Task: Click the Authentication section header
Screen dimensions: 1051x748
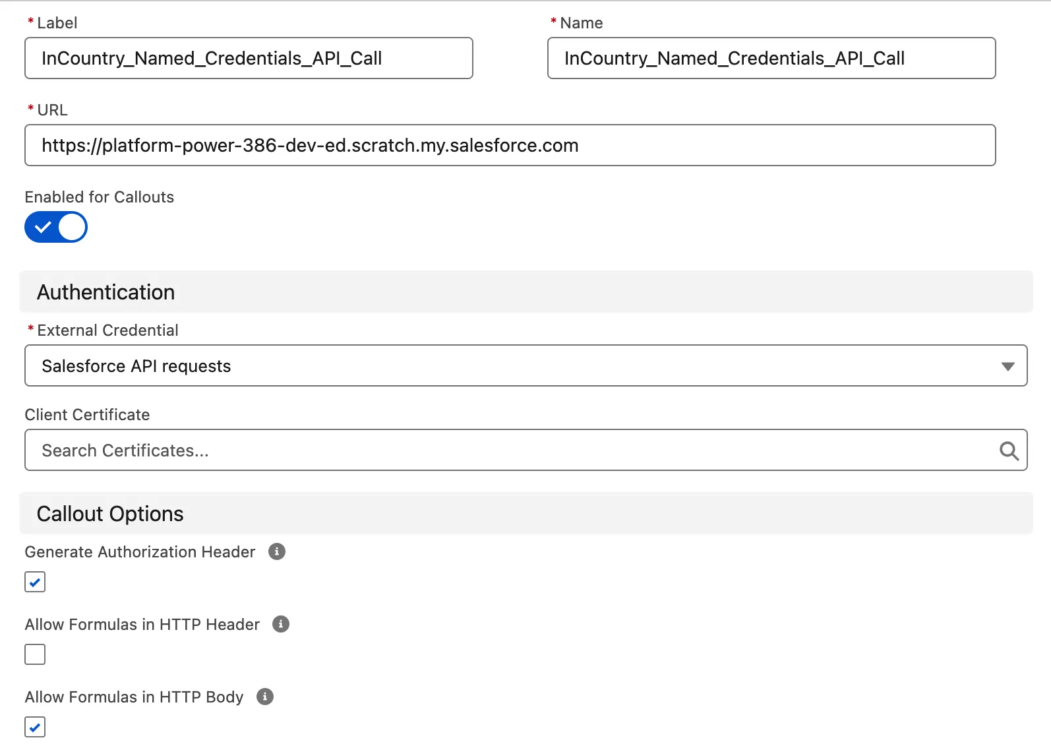Action: pyautogui.click(x=106, y=292)
